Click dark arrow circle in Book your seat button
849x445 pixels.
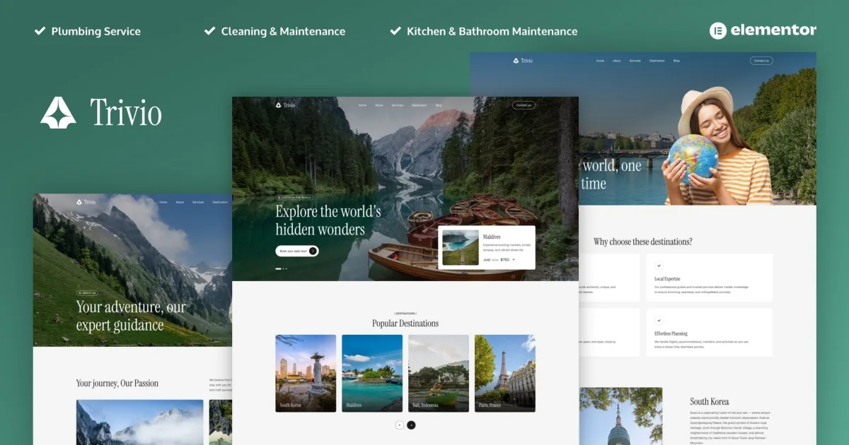point(313,251)
